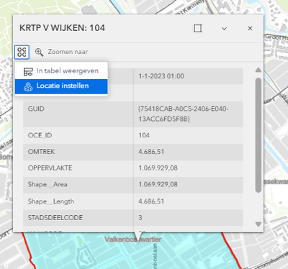The height and width of the screenshot is (269, 288).
Task: Click the date value 1-1-2023 01:00
Action: 161,76
